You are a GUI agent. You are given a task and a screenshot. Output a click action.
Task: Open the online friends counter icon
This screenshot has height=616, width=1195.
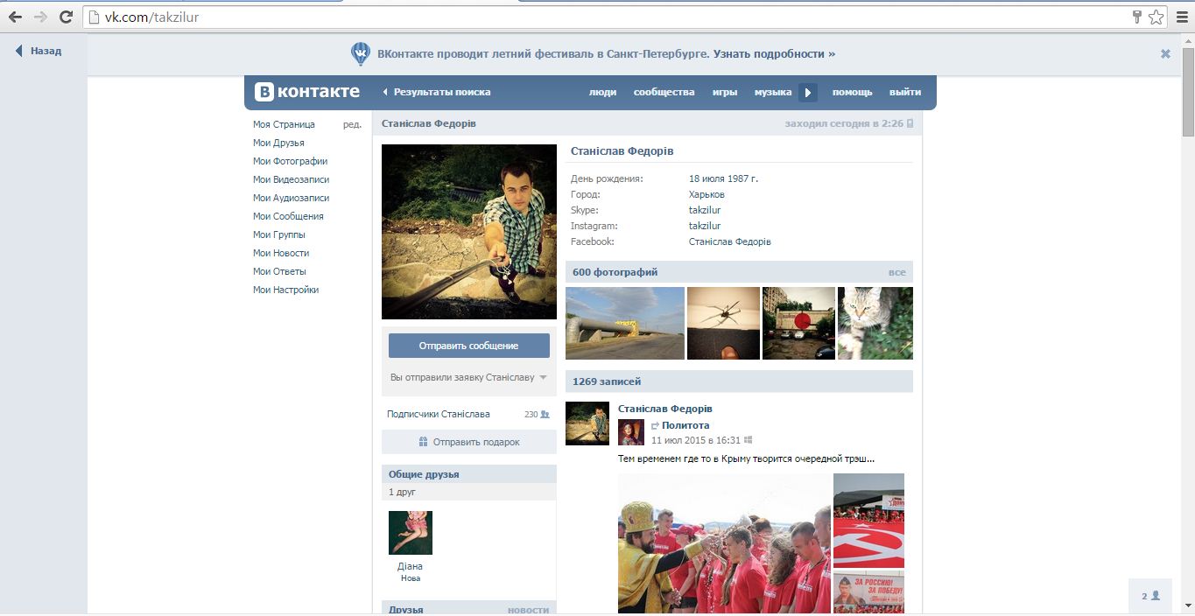1150,596
